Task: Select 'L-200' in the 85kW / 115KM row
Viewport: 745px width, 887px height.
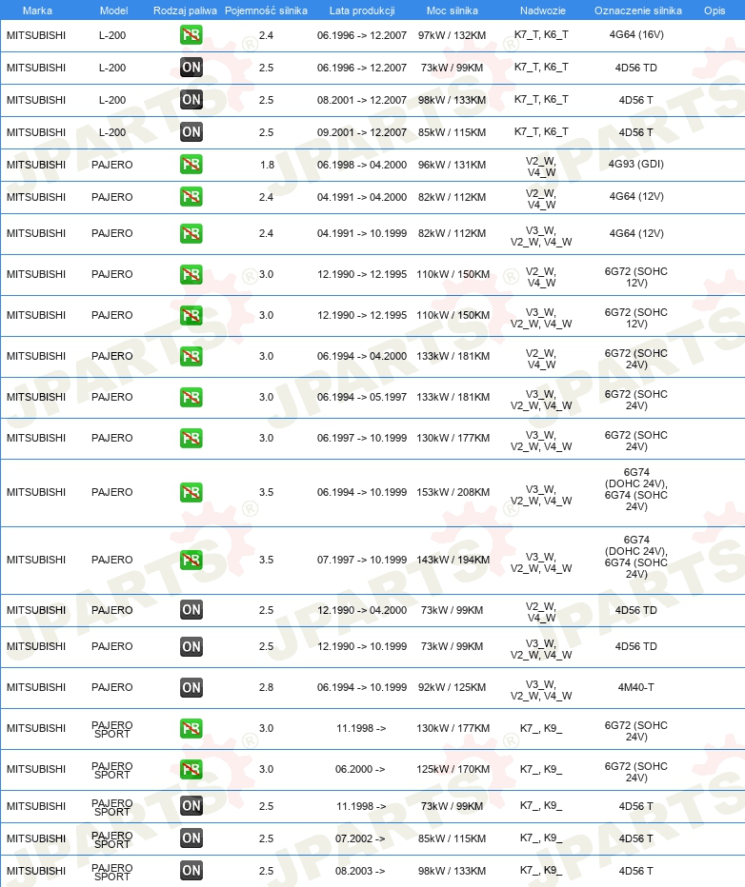Action: point(112,132)
